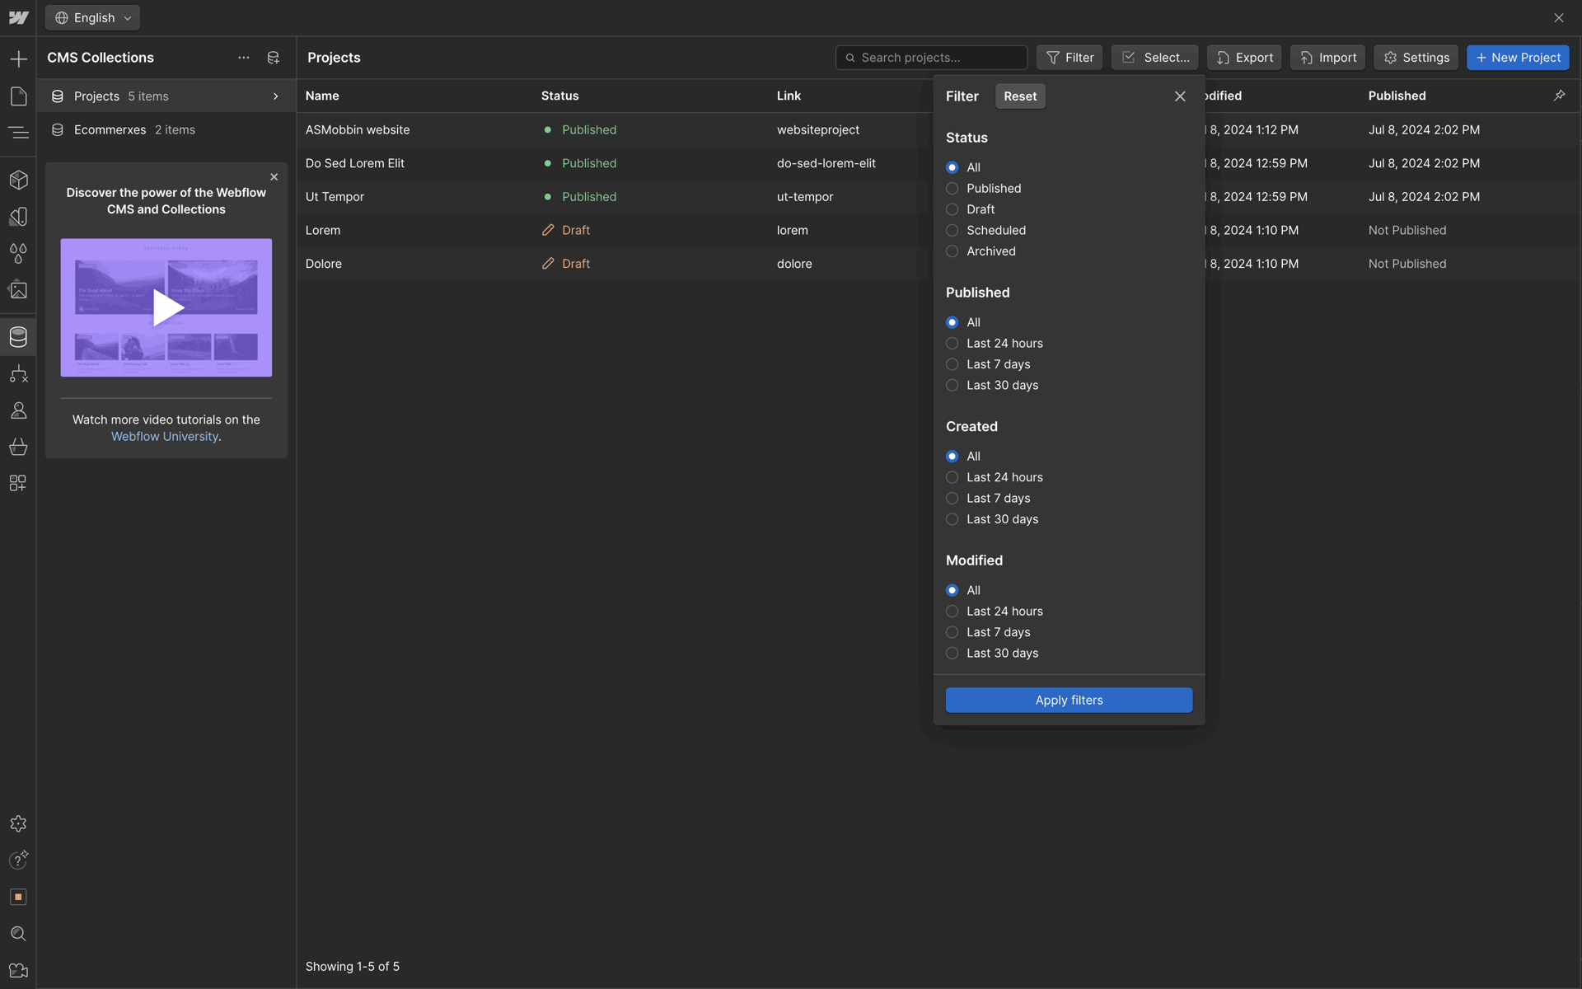
Task: Select Published status radio button
Action: pyautogui.click(x=952, y=189)
